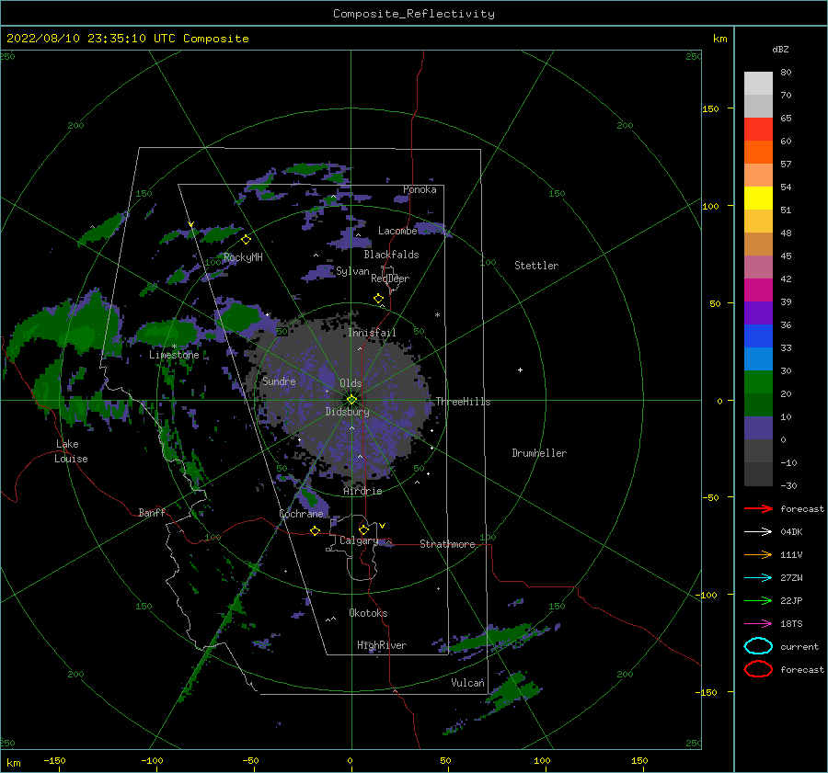Click the Innisfail label
Screen dimensions: 828x773
click(x=372, y=333)
